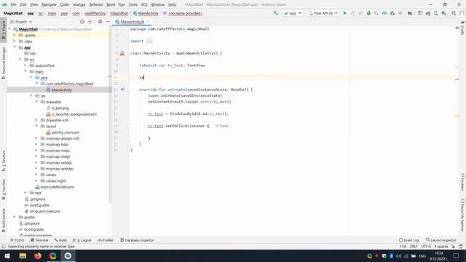
Task: Open Chrome from taskbar
Action: (x=53, y=255)
